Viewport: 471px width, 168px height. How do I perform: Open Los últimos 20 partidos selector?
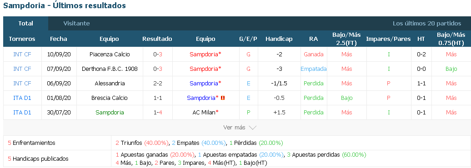point(427,24)
